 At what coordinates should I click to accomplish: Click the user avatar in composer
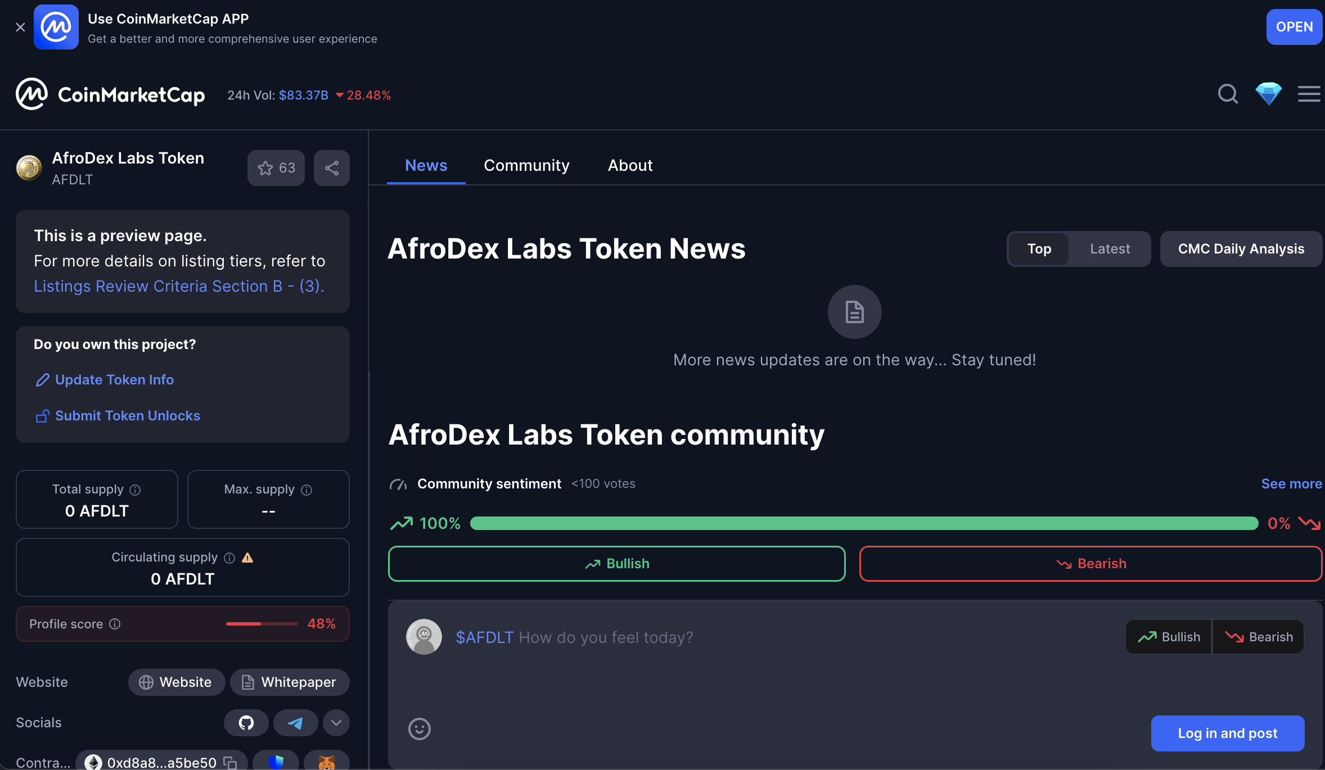coord(424,637)
